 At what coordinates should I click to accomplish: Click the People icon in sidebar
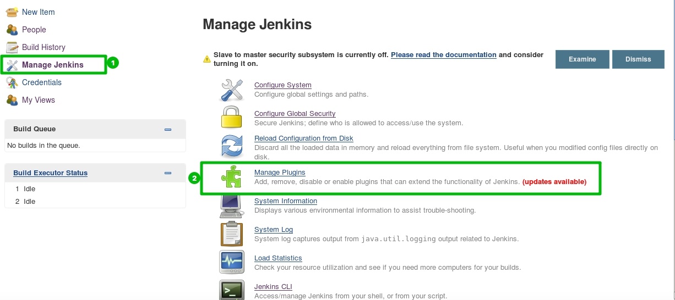click(x=12, y=30)
